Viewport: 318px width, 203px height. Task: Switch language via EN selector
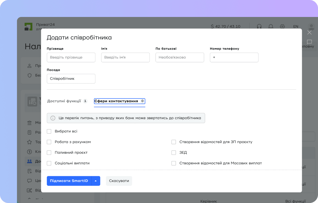(x=296, y=27)
